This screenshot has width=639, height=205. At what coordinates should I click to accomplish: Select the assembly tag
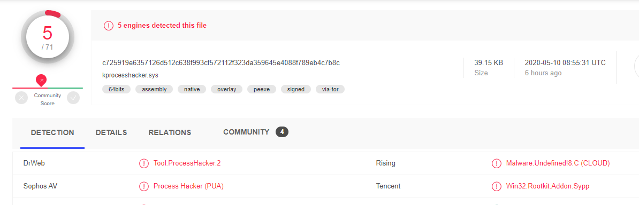(x=154, y=89)
